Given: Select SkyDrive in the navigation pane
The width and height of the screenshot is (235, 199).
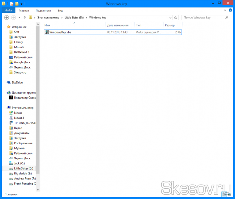Looking at the screenshot, I should tap(17, 82).
